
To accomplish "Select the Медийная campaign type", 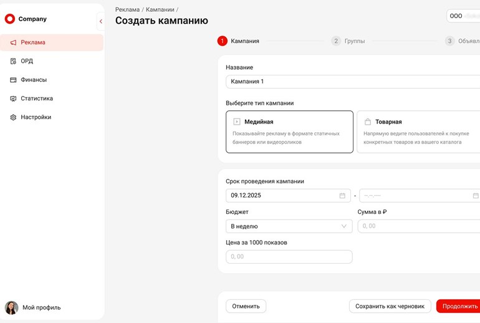I will [289, 132].
